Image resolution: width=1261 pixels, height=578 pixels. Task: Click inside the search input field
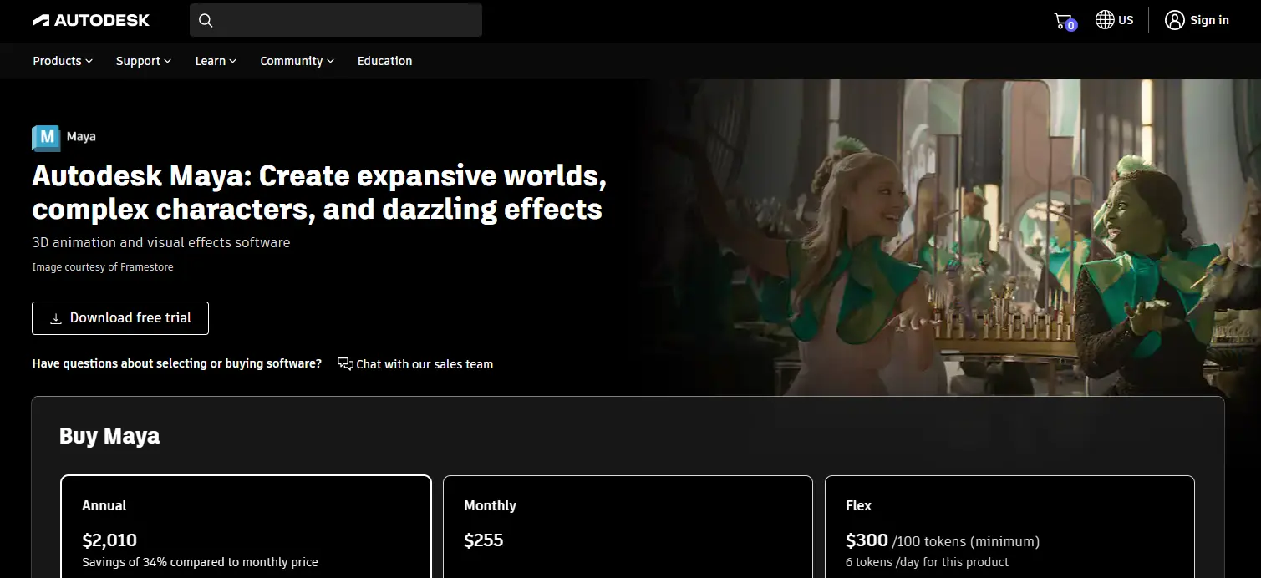[347, 21]
